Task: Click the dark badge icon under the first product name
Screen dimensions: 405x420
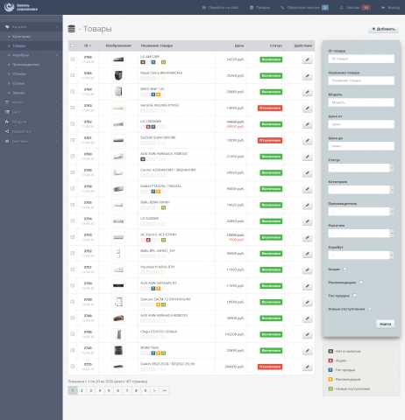Action: (143, 62)
